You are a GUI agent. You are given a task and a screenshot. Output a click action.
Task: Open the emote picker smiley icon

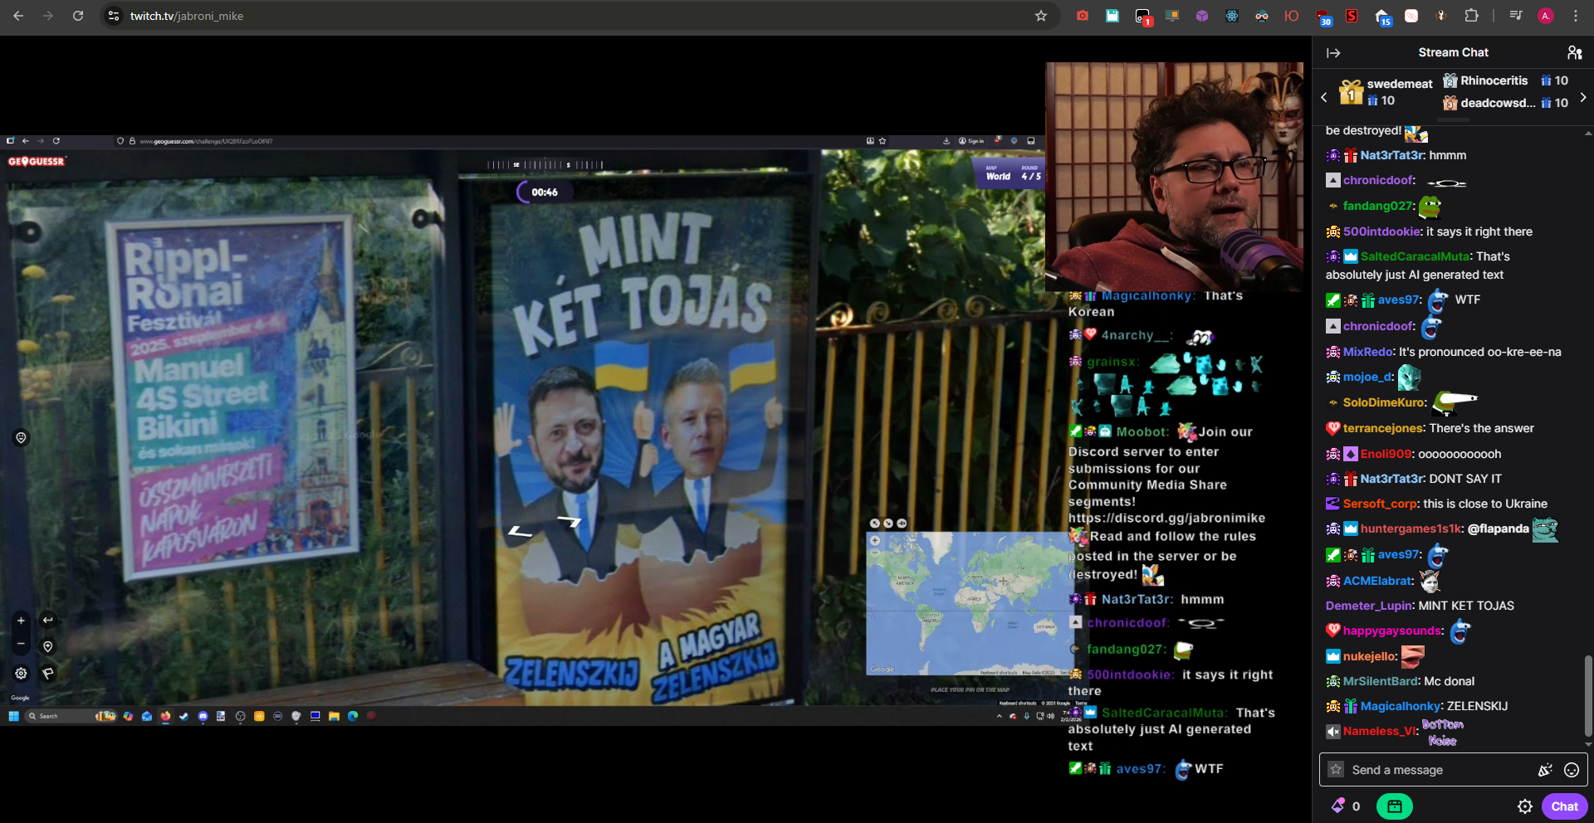tap(1571, 770)
